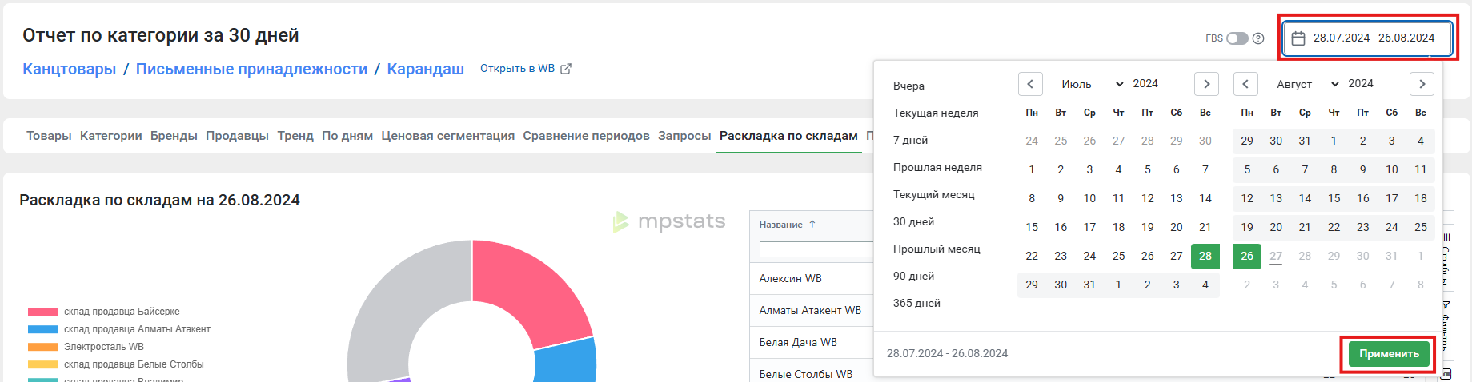Choose the Текущая неделя preset

point(936,113)
